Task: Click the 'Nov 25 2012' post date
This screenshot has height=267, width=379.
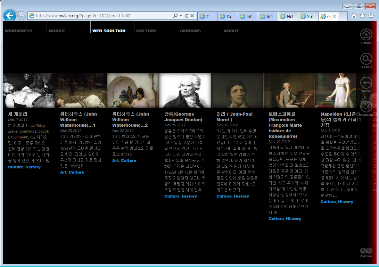Action: pyautogui.click(x=71, y=131)
